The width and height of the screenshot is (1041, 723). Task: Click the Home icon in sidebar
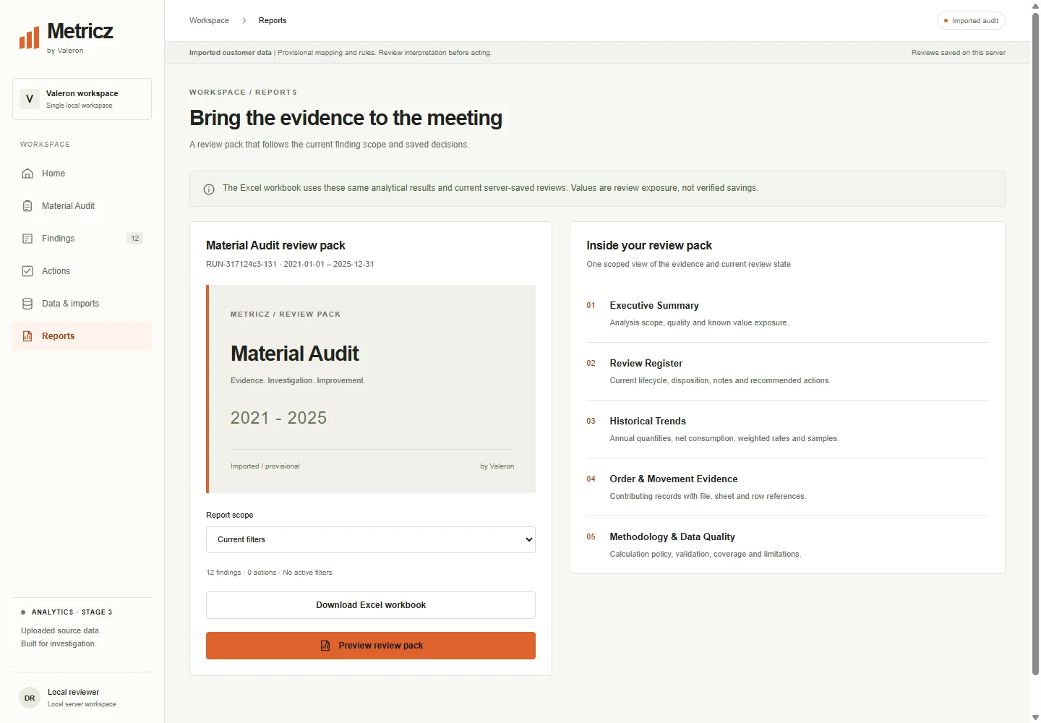(27, 174)
